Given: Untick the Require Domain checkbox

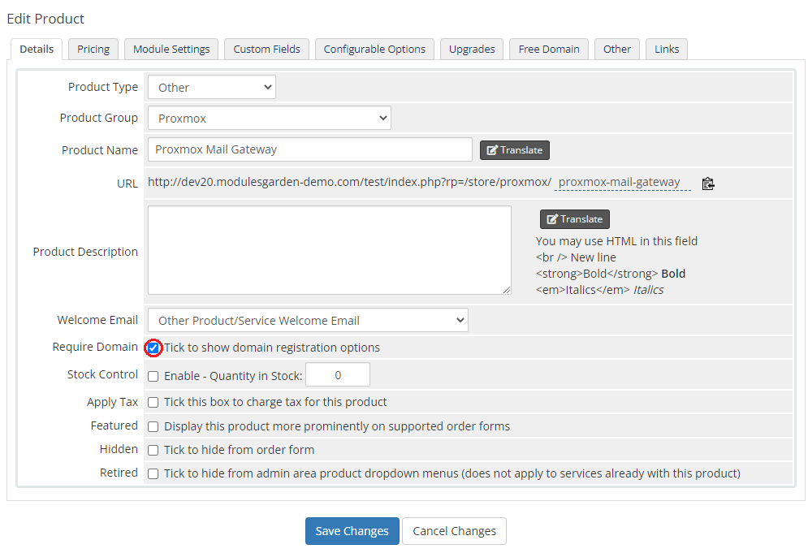Looking at the screenshot, I should (x=153, y=348).
